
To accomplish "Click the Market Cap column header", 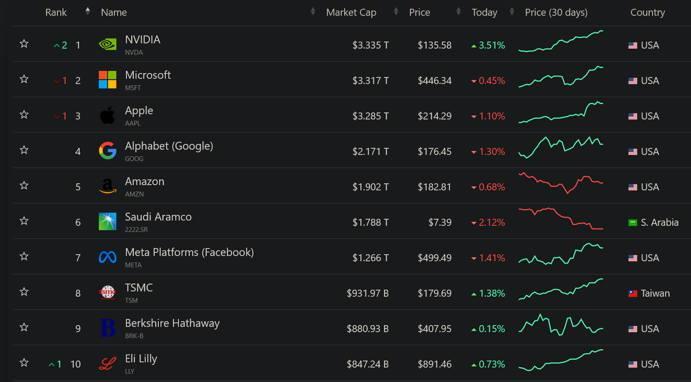I will (x=351, y=12).
